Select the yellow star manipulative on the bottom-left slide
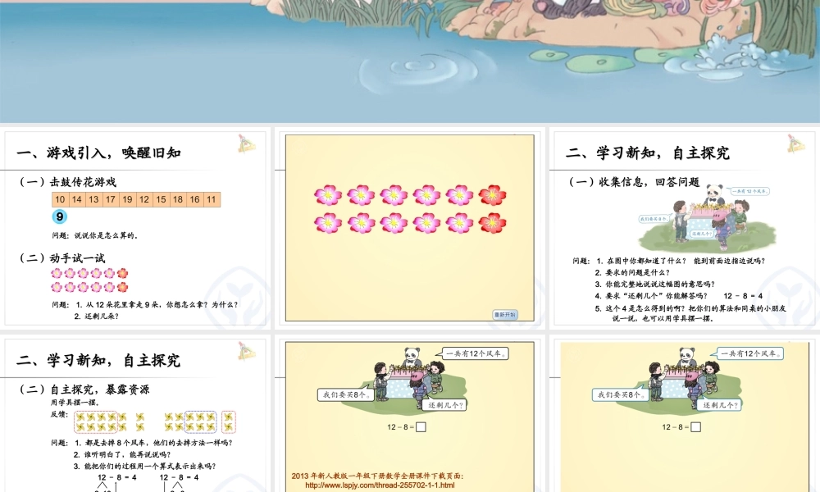The width and height of the screenshot is (820, 492). click(82, 418)
